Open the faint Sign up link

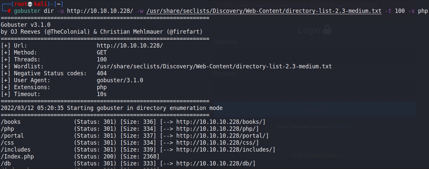tap(343, 126)
